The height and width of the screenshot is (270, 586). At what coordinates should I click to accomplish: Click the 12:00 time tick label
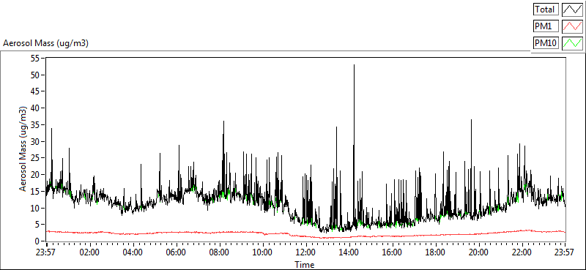305,252
